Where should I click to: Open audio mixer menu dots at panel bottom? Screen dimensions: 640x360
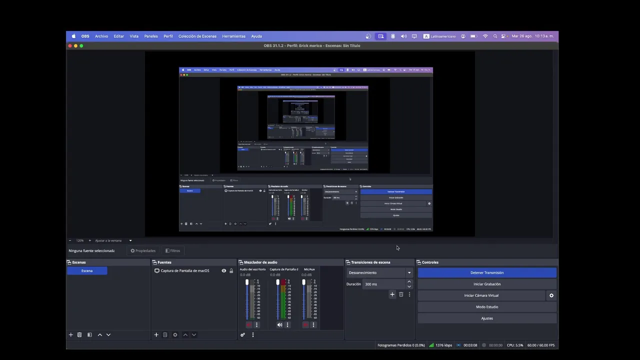coord(253,335)
